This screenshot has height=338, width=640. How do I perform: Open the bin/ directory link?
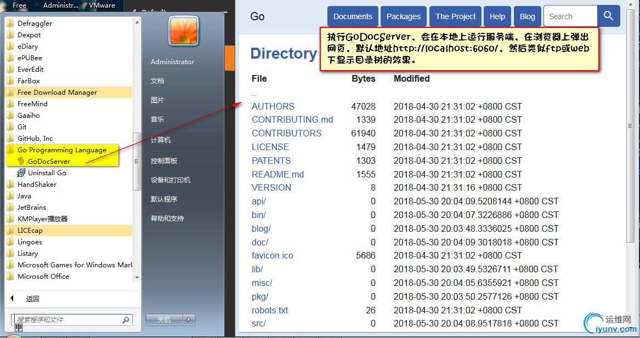pos(259,215)
